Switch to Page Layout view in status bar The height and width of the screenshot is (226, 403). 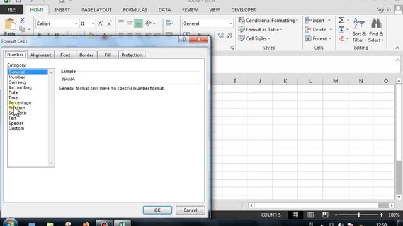coord(310,215)
